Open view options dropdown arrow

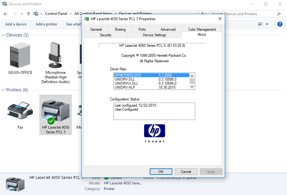(267, 24)
